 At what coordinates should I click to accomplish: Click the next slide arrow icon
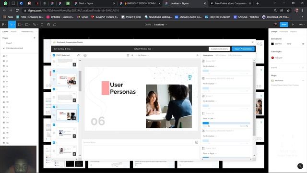pos(197,55)
